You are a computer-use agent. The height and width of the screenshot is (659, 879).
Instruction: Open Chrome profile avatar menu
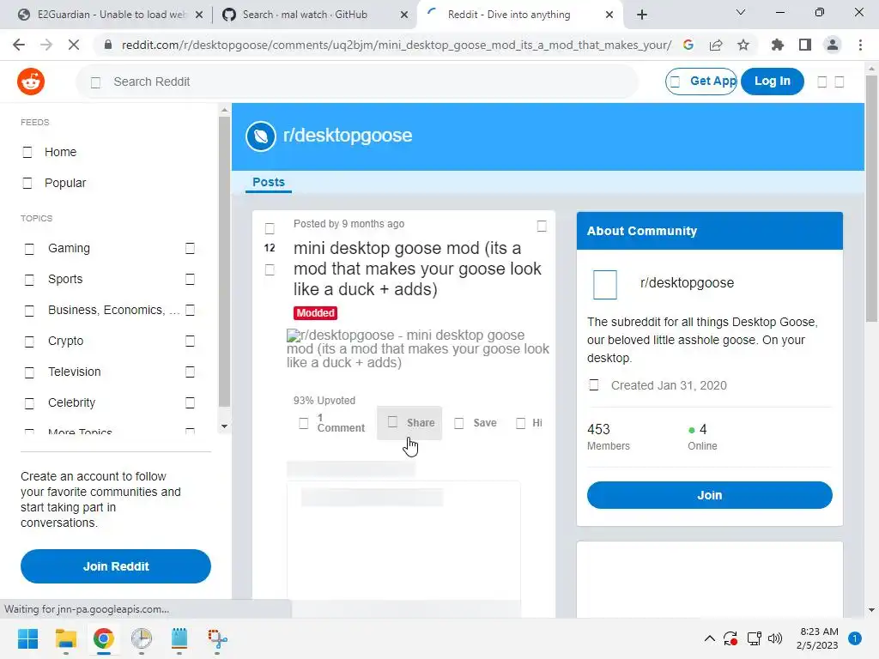[833, 45]
